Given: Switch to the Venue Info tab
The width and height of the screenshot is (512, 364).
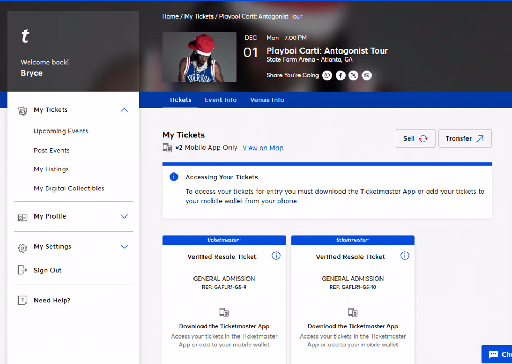Looking at the screenshot, I should tap(267, 100).
